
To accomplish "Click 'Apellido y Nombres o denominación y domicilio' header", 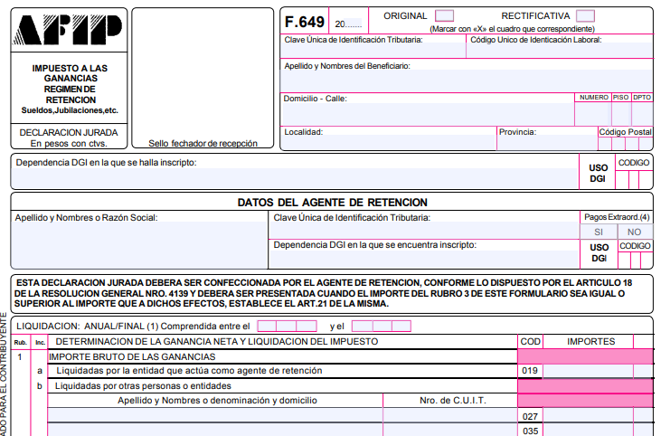I will (217, 401).
